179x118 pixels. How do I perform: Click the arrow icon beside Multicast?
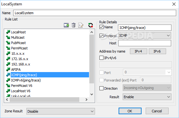coord(8,37)
